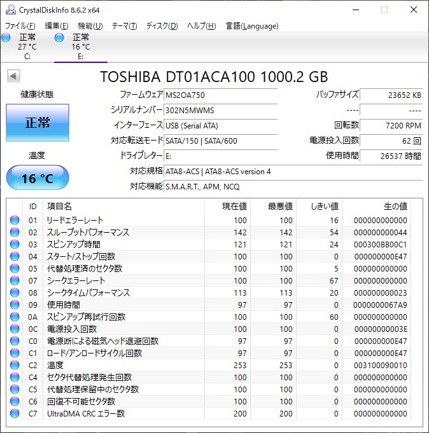Click blue orb for attribute 08 シークタイムパフォーマンス
Screen dimensions: 429x433
[x=15, y=292]
